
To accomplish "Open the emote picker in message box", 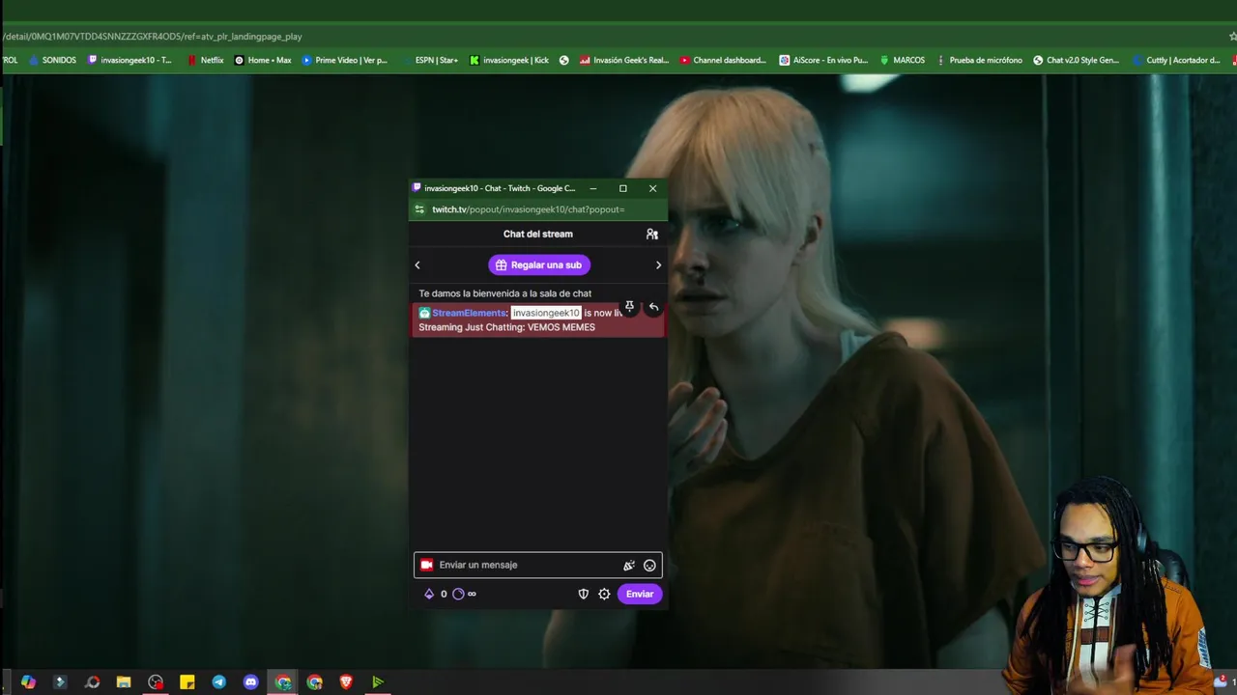I will (649, 566).
